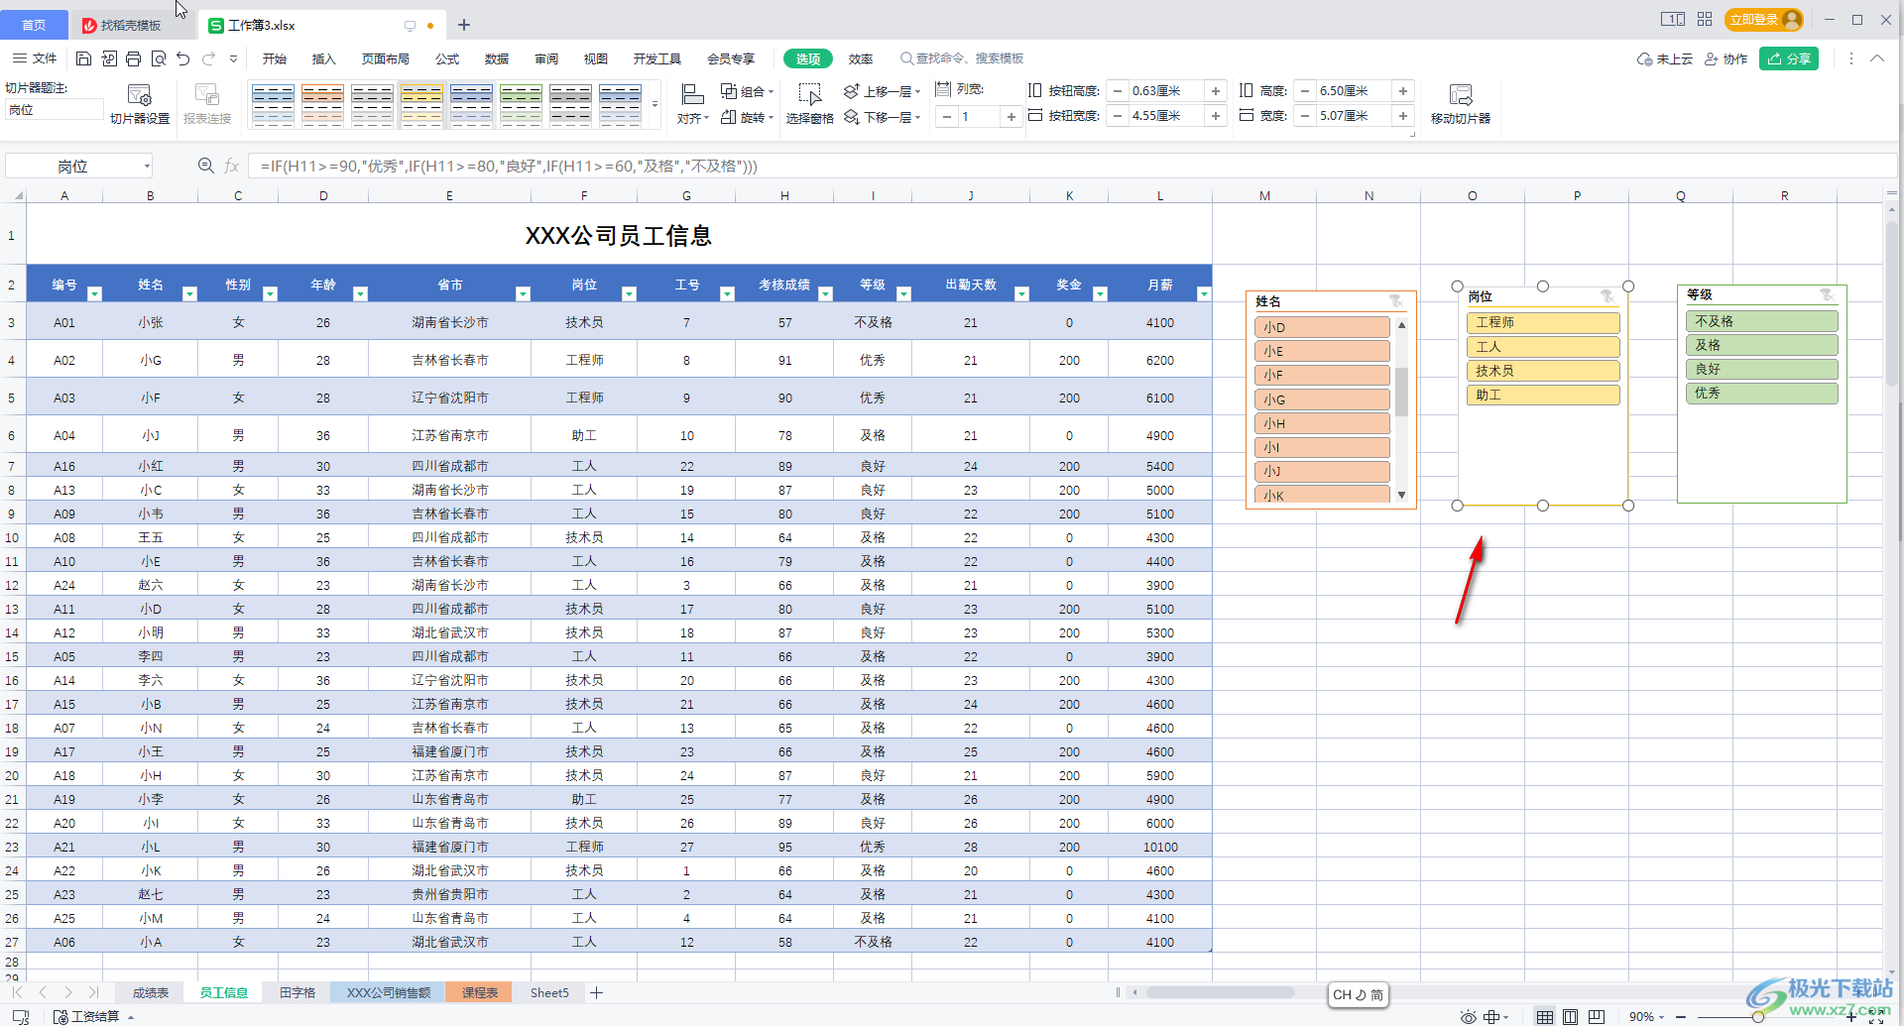Open the 对齐 align dropdown
The height and width of the screenshot is (1026, 1904).
tap(694, 104)
